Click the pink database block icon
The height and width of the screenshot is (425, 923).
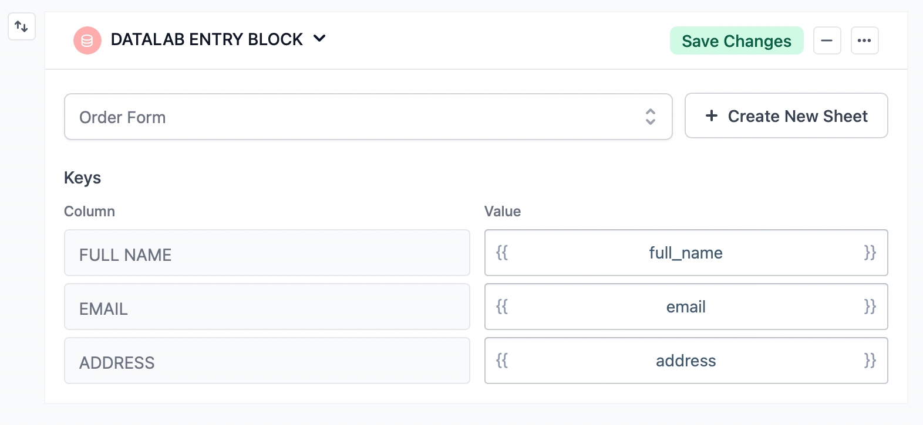point(87,40)
